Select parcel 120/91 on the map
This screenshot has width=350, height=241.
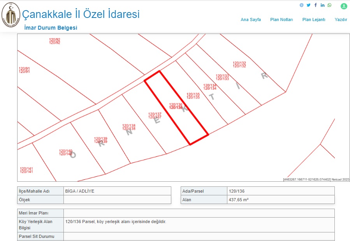click(24, 70)
